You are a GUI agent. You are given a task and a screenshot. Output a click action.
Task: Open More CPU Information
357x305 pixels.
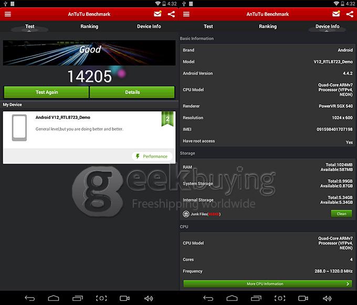pyautogui.click(x=268, y=284)
